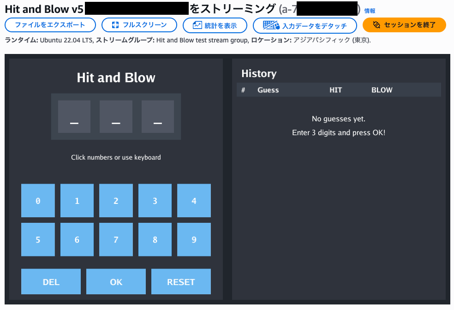Choose digit 4 on the keypad

point(194,201)
